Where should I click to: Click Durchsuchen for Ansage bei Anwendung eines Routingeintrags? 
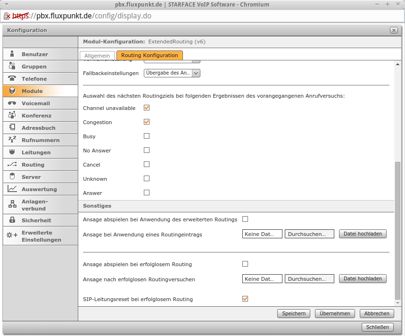(x=309, y=234)
